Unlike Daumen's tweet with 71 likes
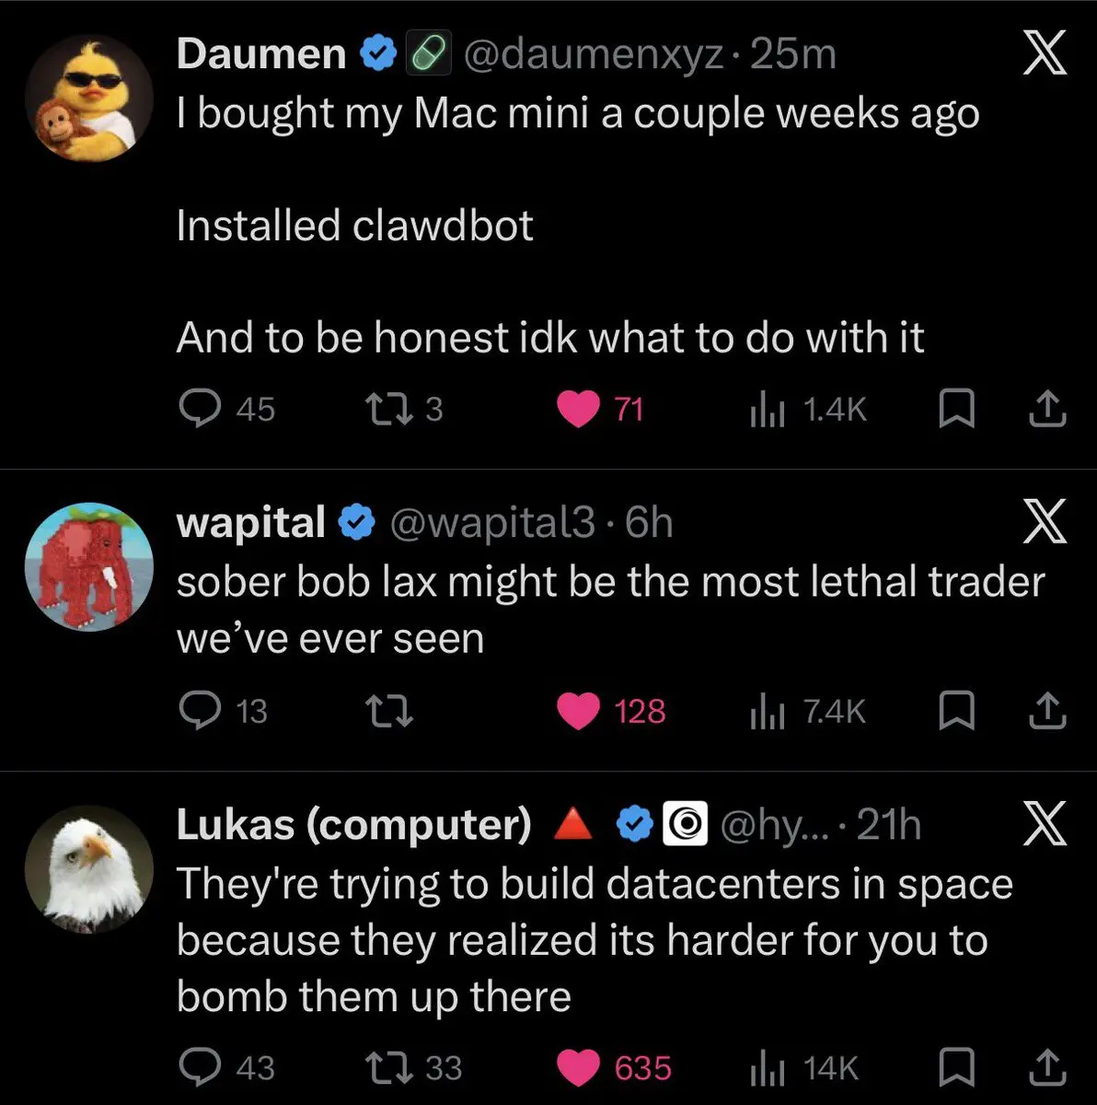Viewport: 1097px width, 1105px height. pos(601,409)
